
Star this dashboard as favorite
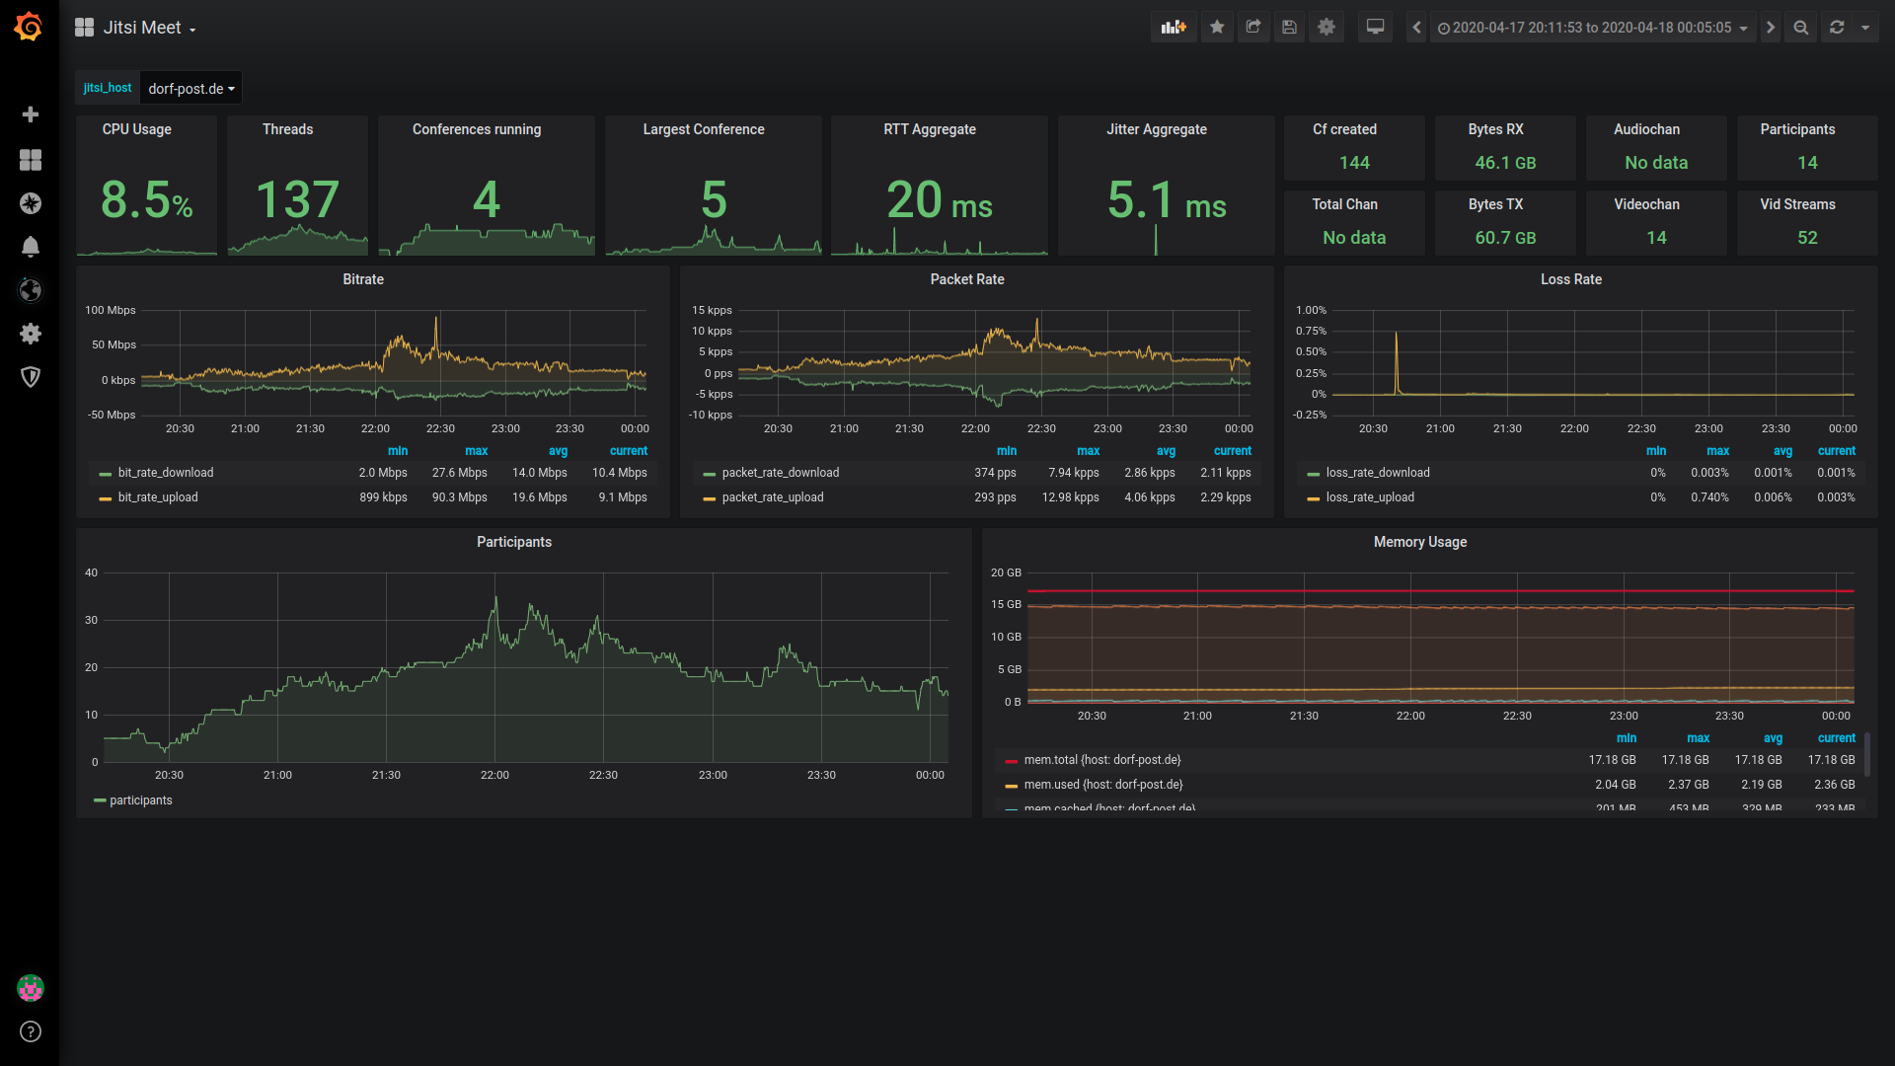[1217, 28]
